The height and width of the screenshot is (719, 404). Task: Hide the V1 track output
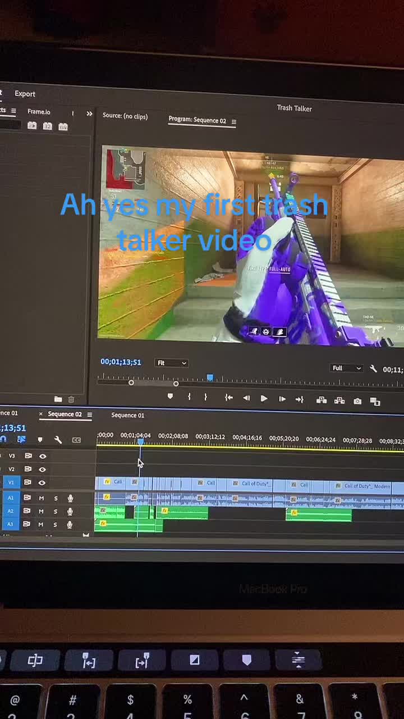[42, 483]
